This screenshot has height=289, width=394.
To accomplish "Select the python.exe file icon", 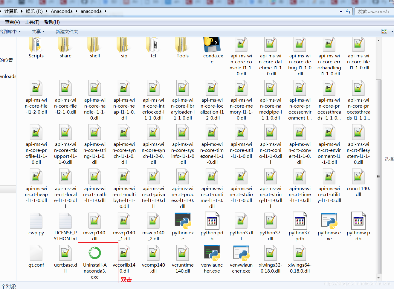I will pos(183,221).
